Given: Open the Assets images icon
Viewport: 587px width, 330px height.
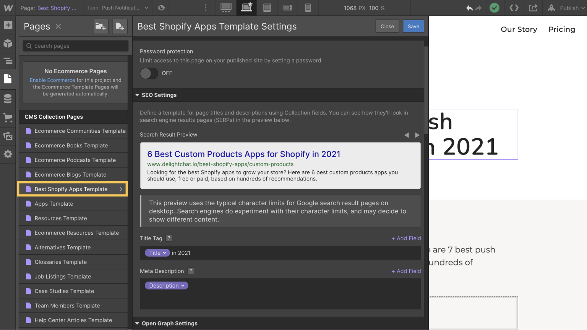Looking at the screenshot, I should tap(8, 136).
